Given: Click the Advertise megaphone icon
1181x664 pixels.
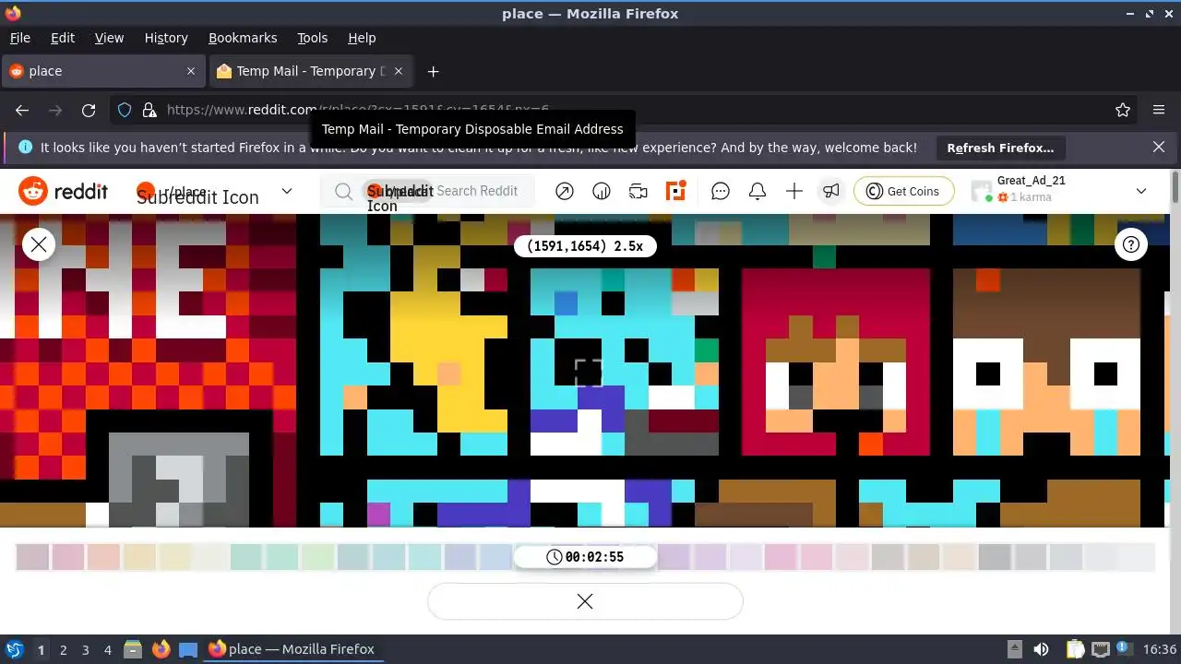Looking at the screenshot, I should (831, 191).
